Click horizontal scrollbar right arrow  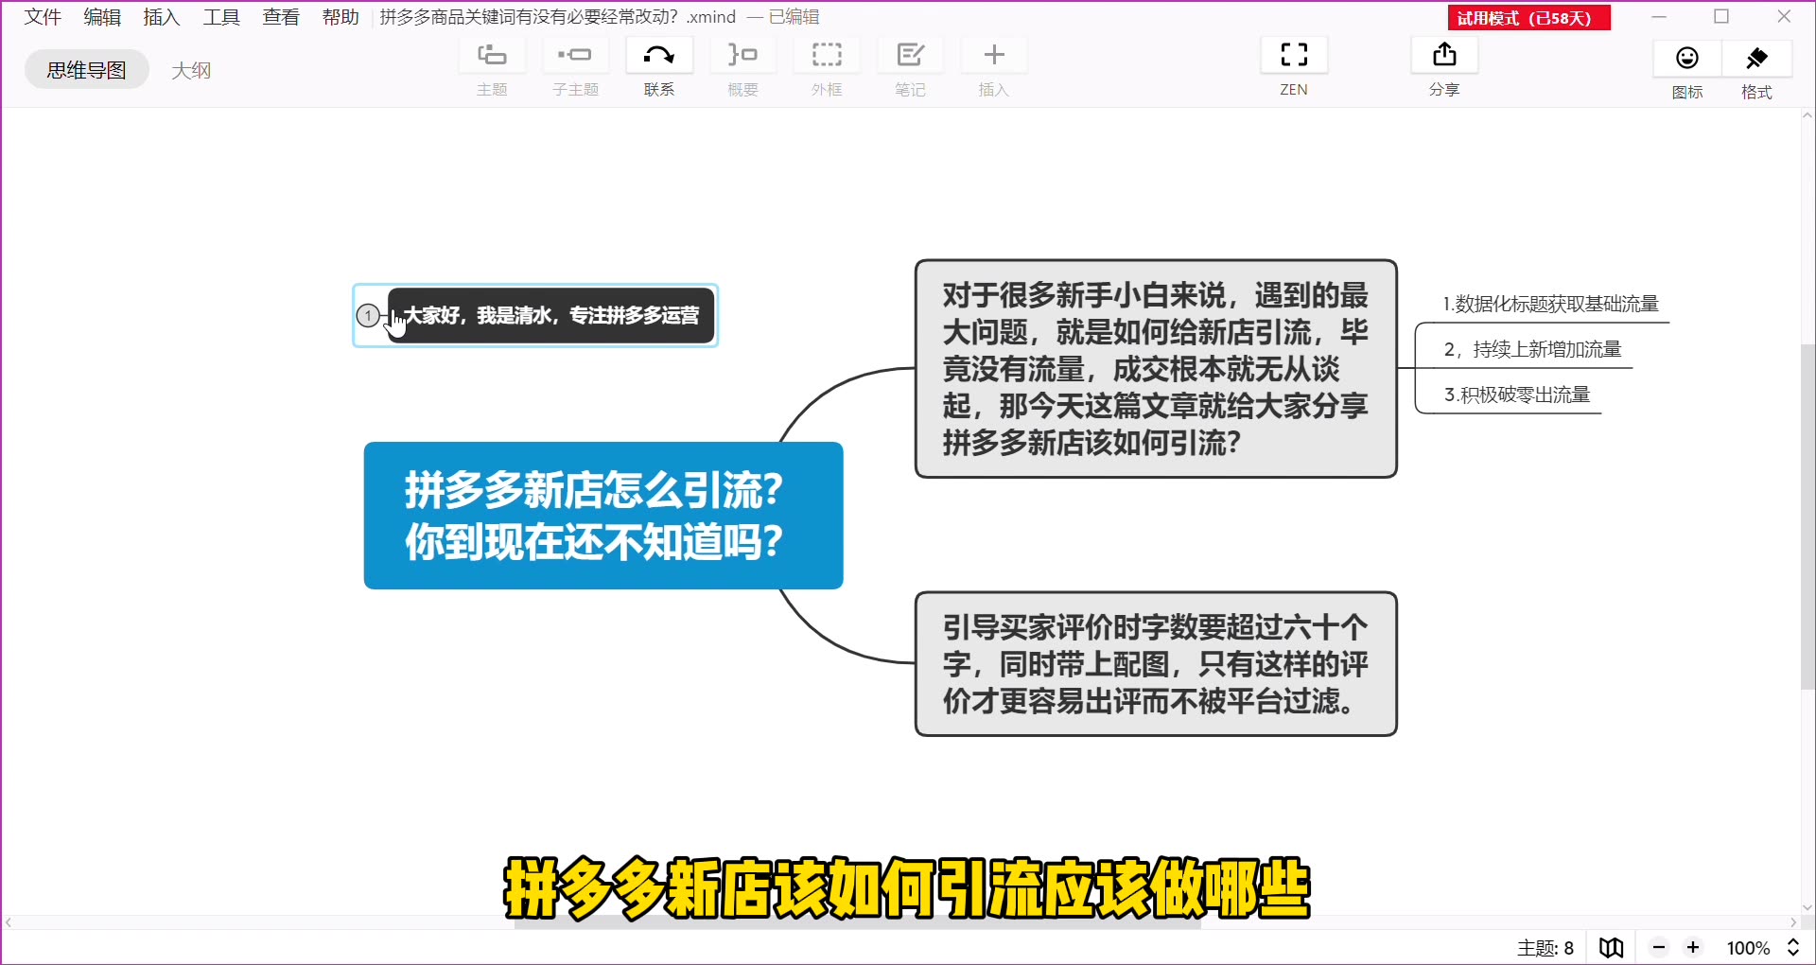coord(1793,922)
